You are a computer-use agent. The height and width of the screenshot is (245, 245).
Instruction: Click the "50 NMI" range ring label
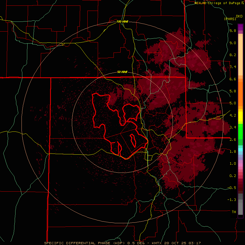[122, 72]
